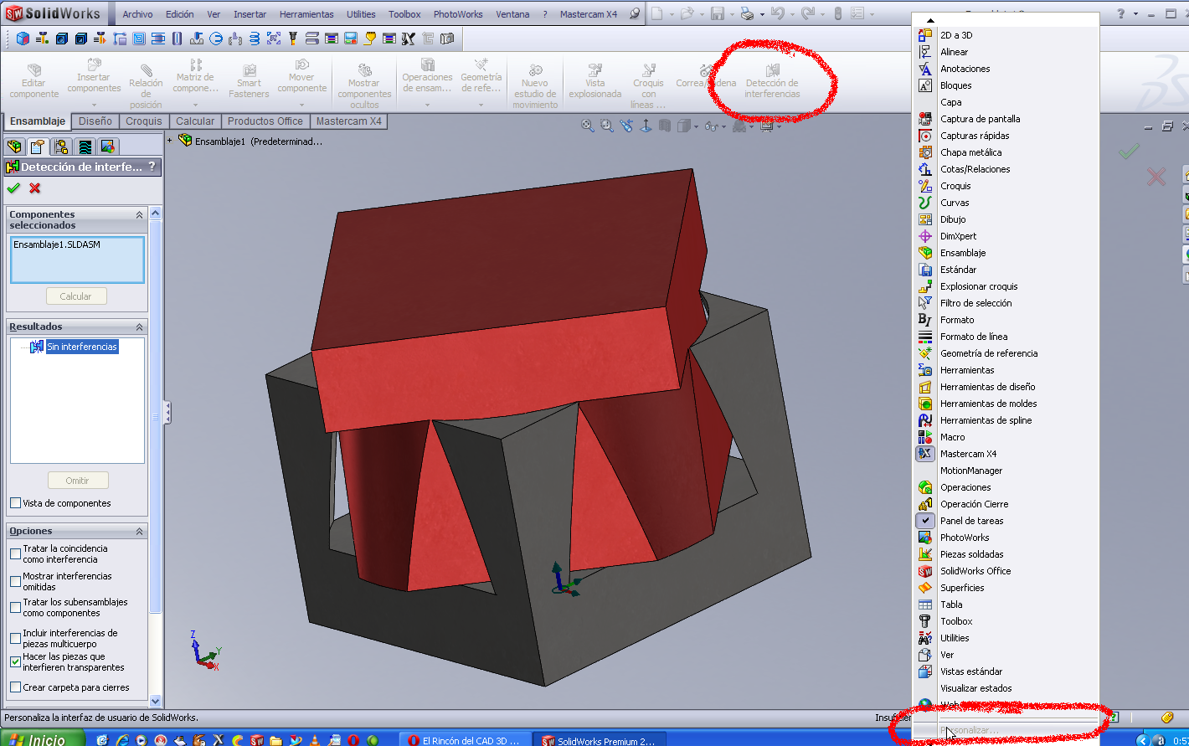
Task: Click the green checkmark in graphics corner
Action: point(1129,152)
